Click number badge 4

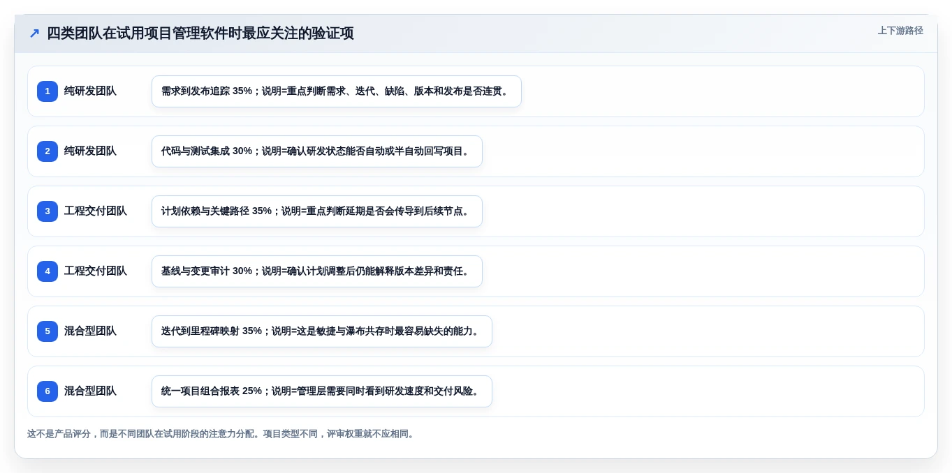[x=47, y=271]
